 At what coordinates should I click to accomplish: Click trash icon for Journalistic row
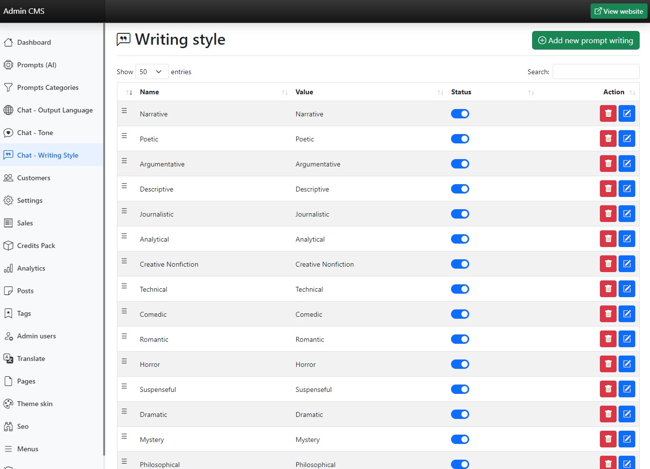point(608,214)
